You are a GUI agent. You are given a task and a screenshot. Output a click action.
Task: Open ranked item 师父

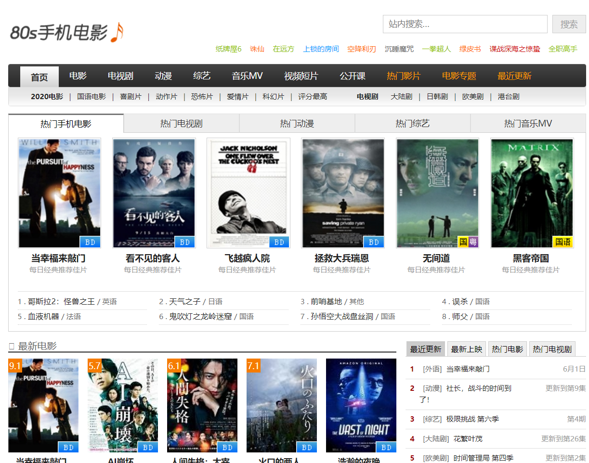(x=460, y=317)
